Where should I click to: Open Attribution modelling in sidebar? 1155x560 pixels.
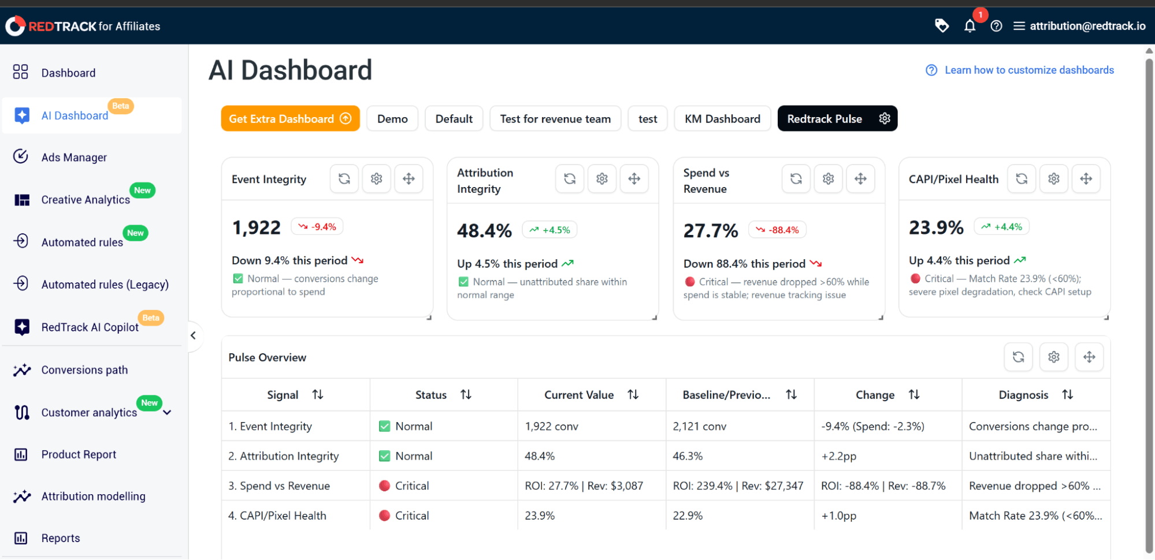tap(92, 496)
